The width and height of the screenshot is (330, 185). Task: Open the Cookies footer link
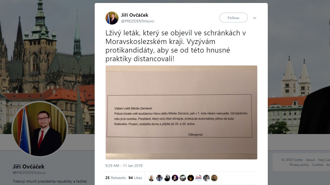(x=318, y=165)
